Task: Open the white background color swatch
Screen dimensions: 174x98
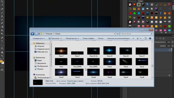Action: click(3, 63)
